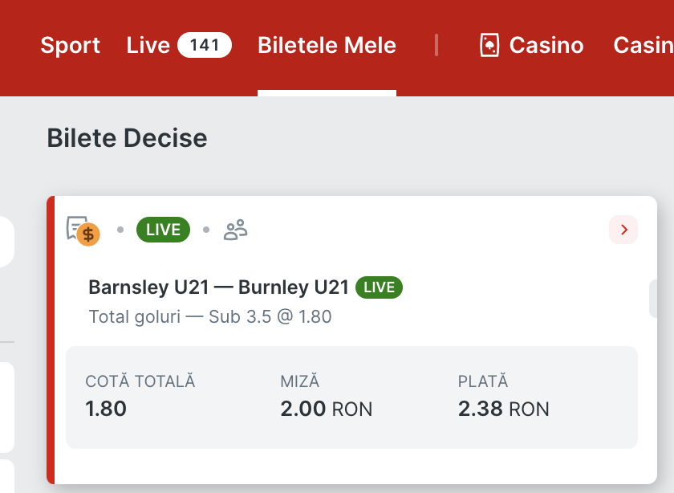Screen dimensions: 674x493
Task: Expand ticket details with red chevron arrow
Action: click(x=623, y=230)
